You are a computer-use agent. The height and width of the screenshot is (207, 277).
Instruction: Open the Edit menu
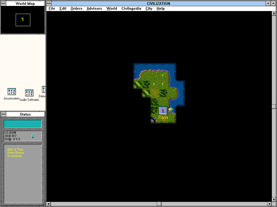[x=63, y=8]
